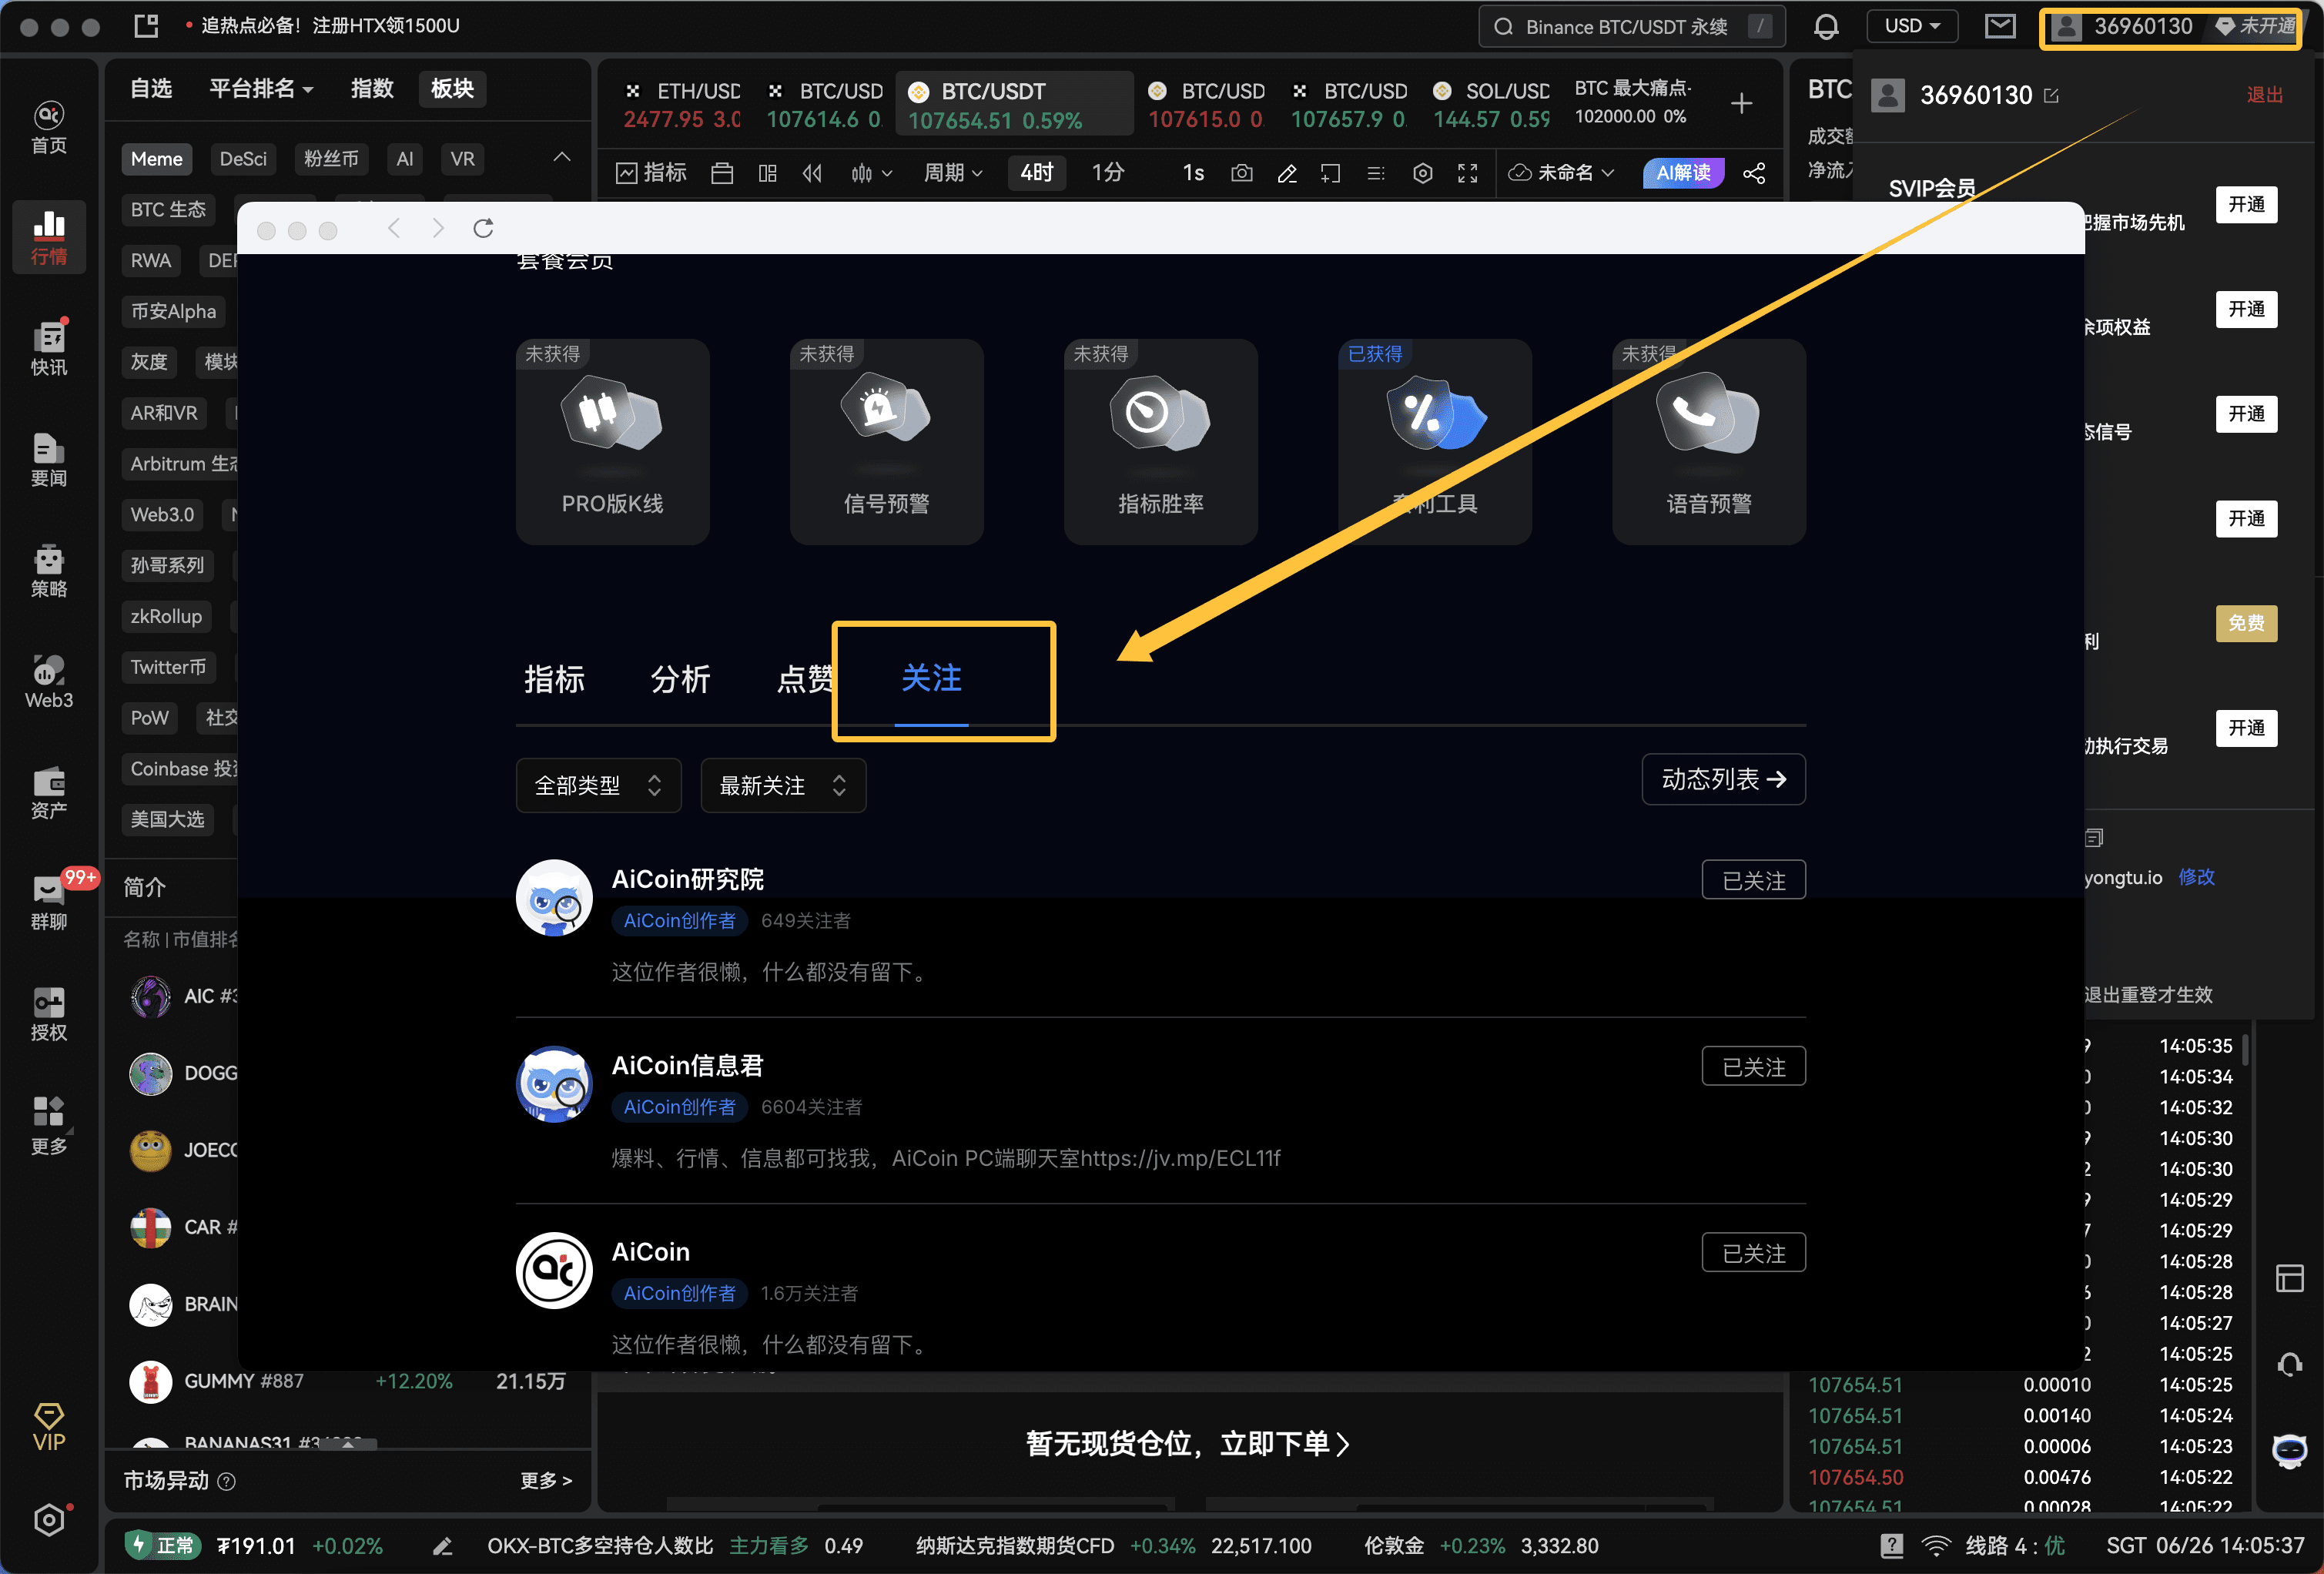Open the mail envelope icon

[x=2000, y=27]
